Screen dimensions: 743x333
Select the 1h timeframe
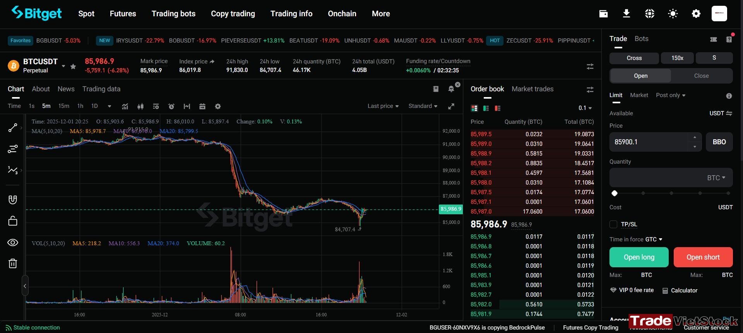click(80, 106)
